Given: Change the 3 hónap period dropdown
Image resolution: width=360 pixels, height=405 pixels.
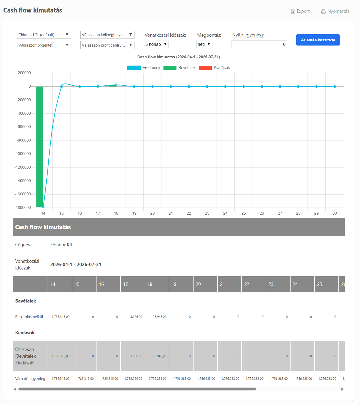Looking at the screenshot, I should point(156,44).
